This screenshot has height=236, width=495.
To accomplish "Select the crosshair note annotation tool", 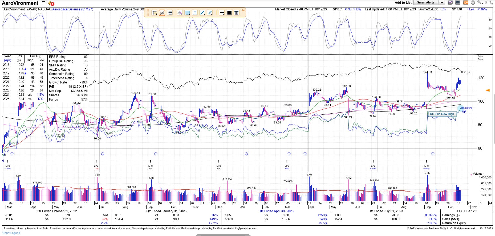I will pos(154,13).
